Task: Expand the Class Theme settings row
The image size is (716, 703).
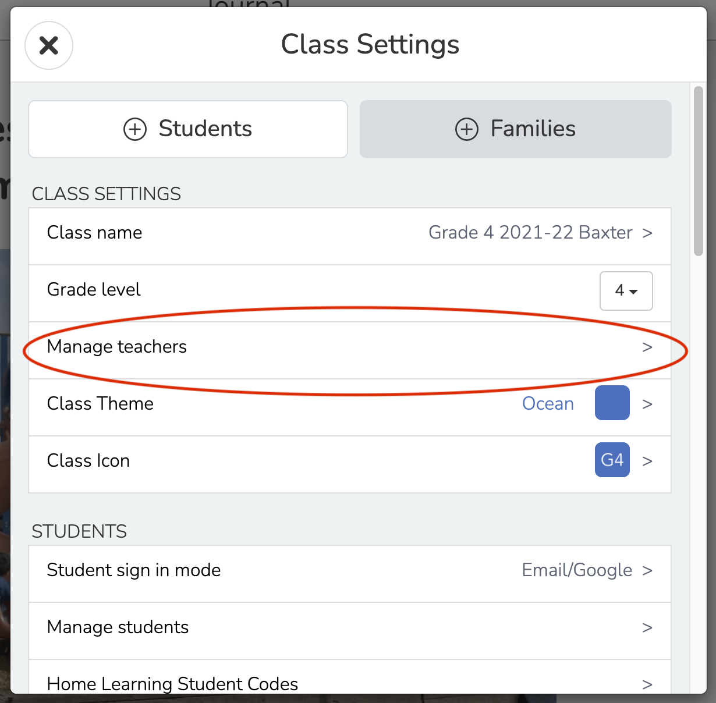Action: [x=349, y=403]
